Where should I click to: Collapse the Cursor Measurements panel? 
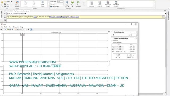(x=113, y=38)
